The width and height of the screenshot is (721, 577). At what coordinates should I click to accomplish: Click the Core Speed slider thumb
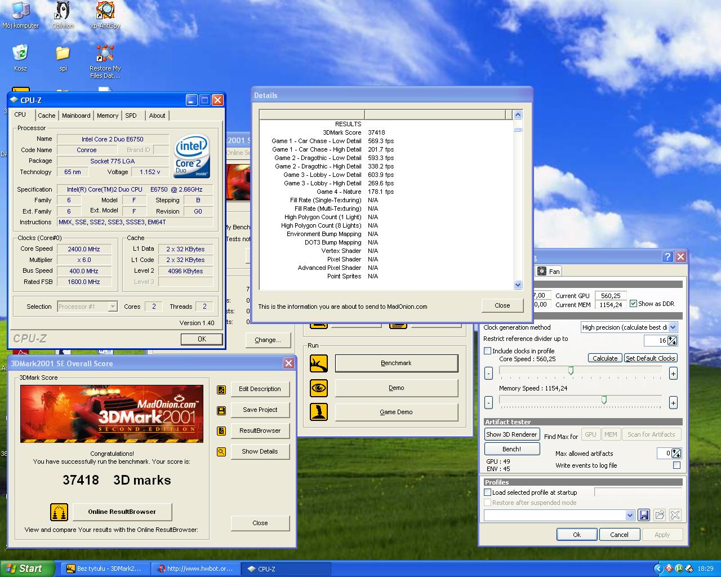point(571,371)
